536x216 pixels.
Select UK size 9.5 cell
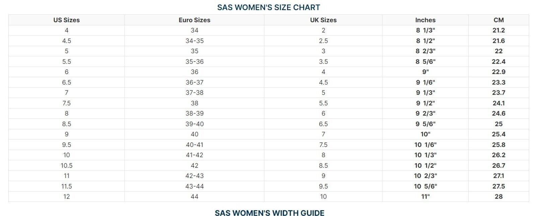pyautogui.click(x=323, y=186)
